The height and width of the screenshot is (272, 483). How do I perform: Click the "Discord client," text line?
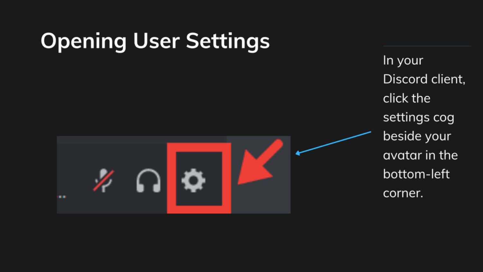tap(424, 79)
